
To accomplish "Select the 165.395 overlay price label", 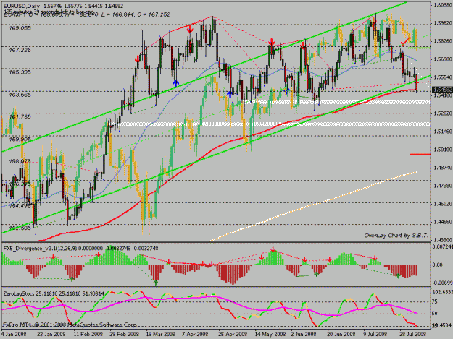I will coord(20,72).
